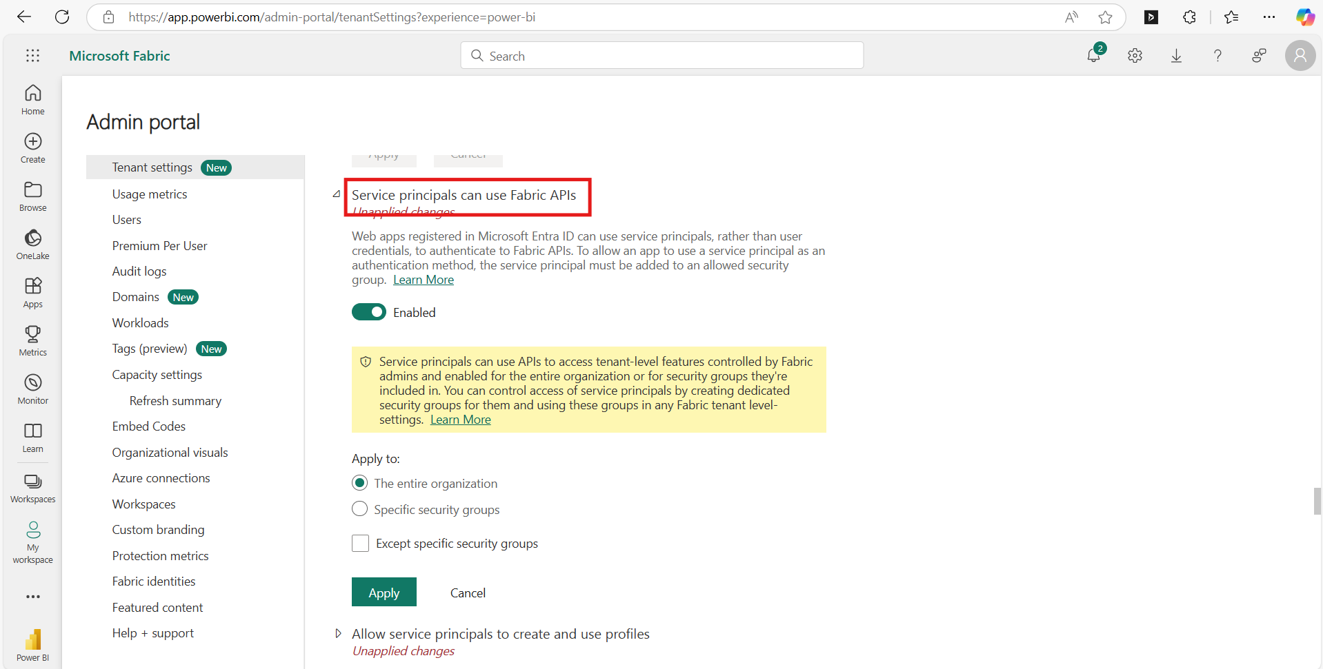Check Except specific security groups box

360,544
